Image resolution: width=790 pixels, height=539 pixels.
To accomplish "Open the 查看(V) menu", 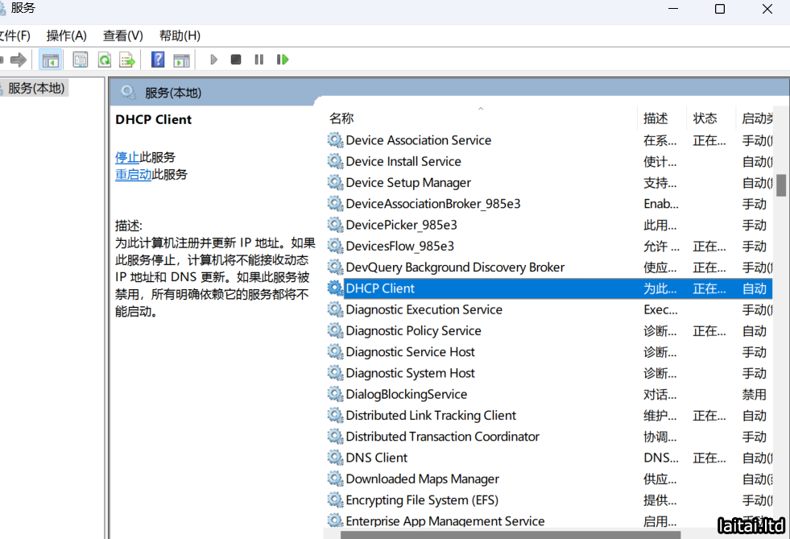I will click(122, 35).
